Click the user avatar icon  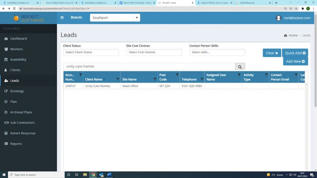[x=279, y=18]
